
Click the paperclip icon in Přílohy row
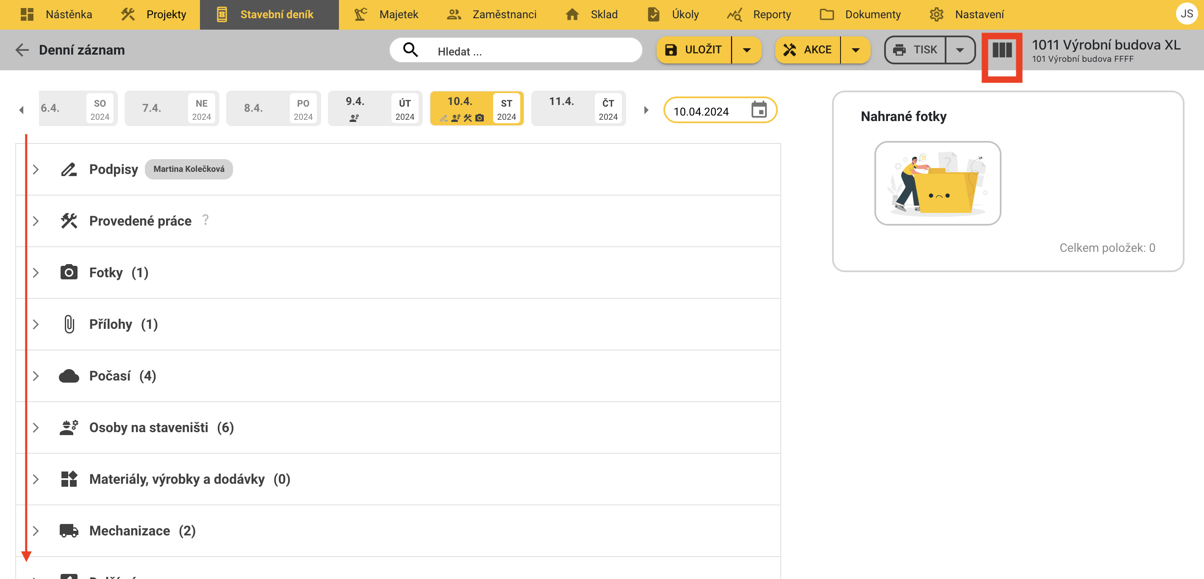point(69,324)
